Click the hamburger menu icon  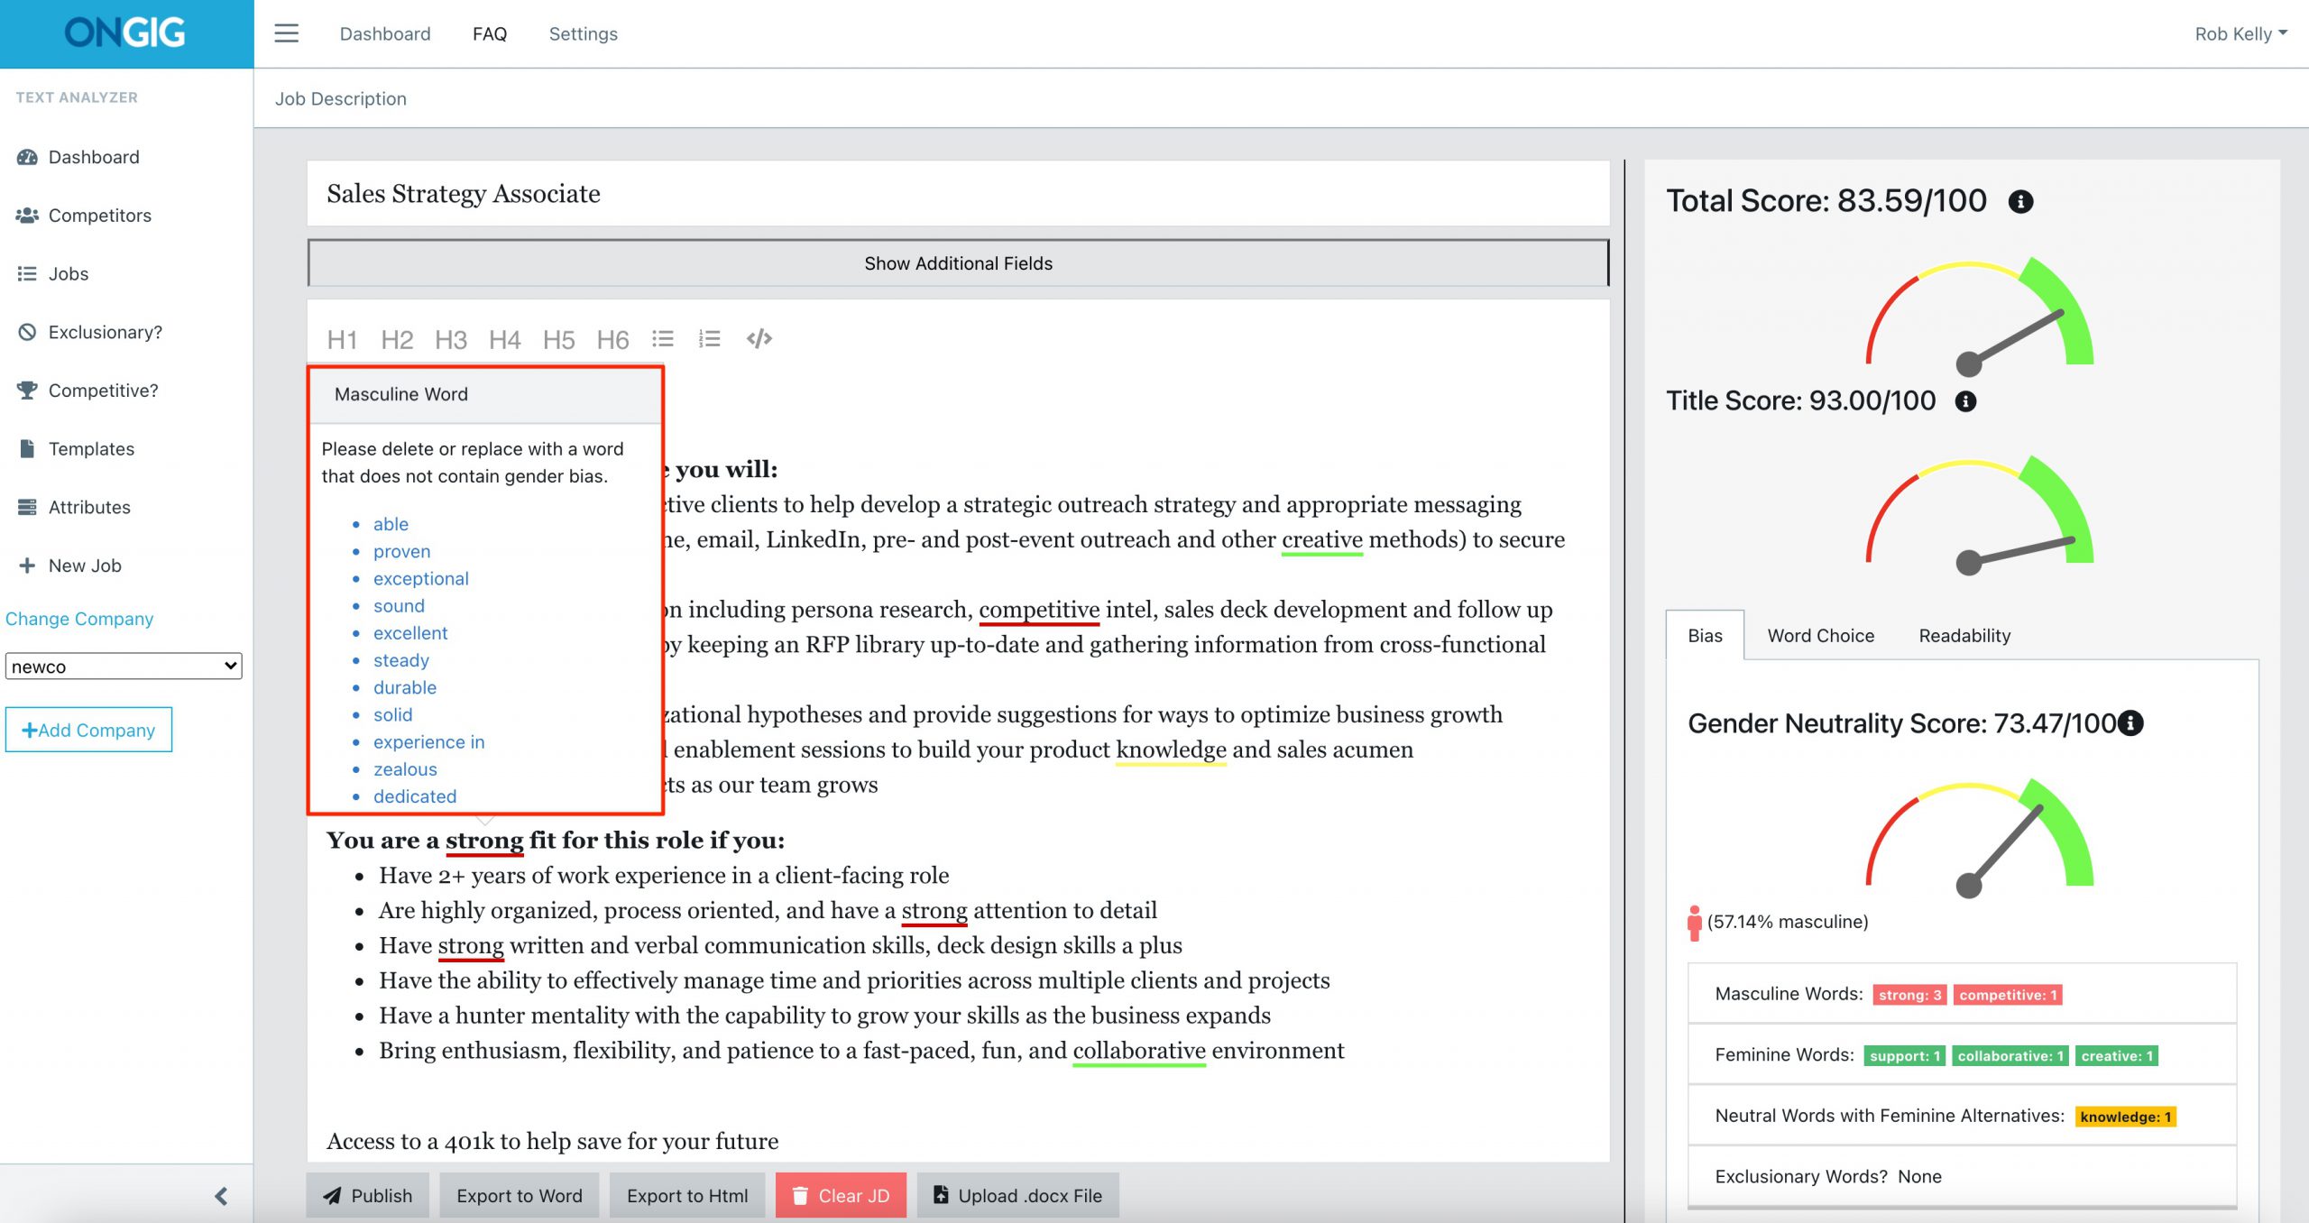coord(286,33)
